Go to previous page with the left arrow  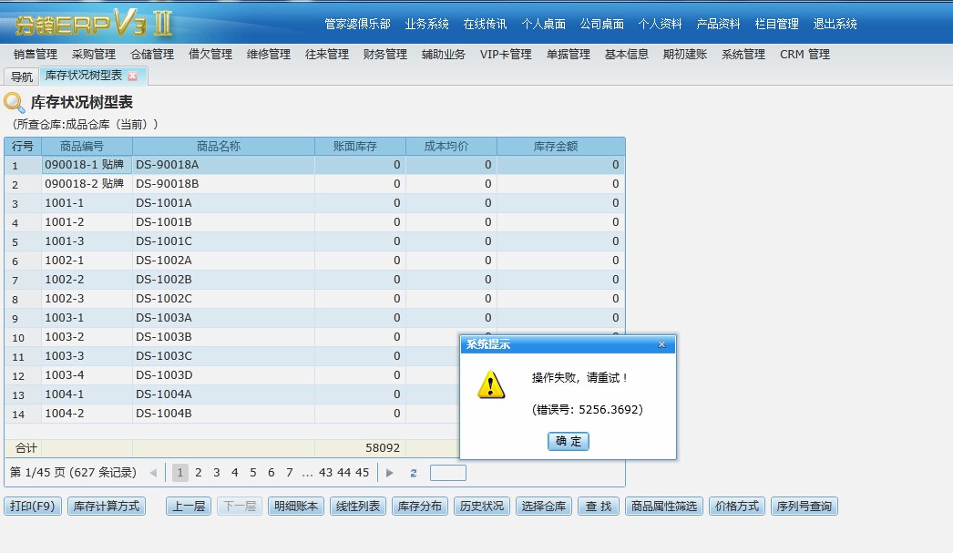pos(153,473)
